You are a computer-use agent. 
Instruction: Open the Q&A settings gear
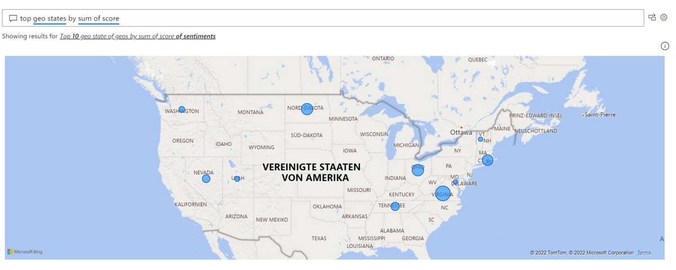coord(664,17)
